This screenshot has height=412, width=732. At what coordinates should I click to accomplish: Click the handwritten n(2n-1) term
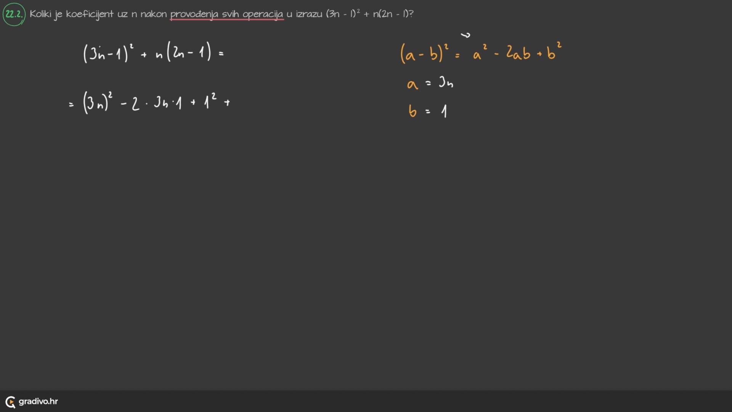click(183, 53)
